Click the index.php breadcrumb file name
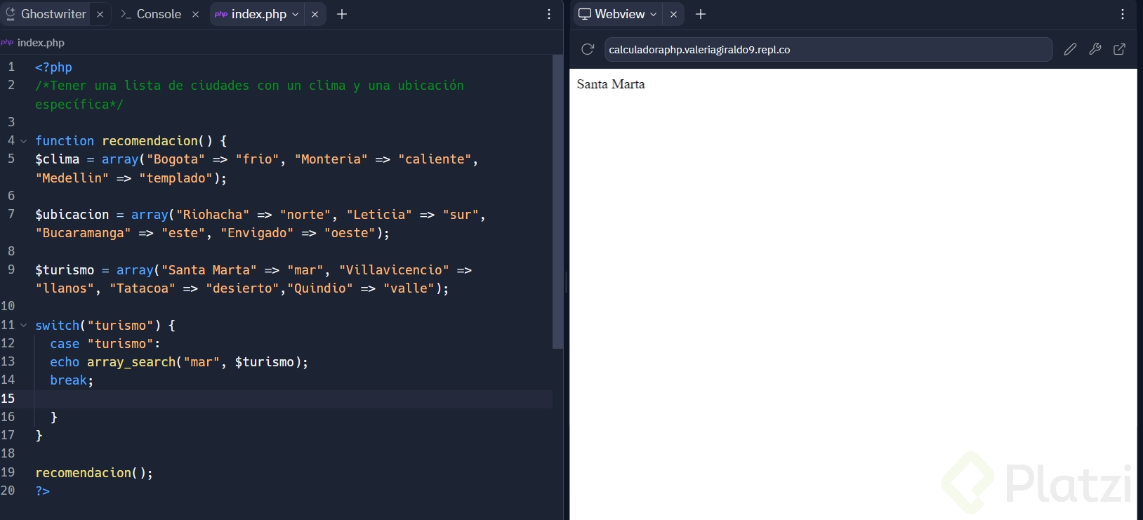1143x520 pixels. [x=41, y=43]
